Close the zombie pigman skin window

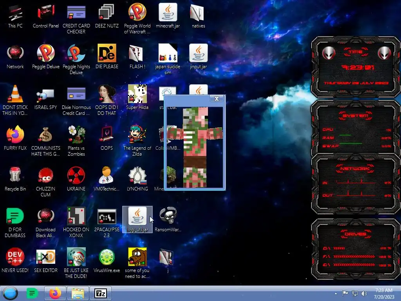(217, 98)
